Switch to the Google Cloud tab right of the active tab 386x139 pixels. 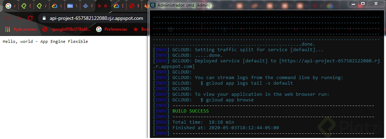tap(118, 6)
